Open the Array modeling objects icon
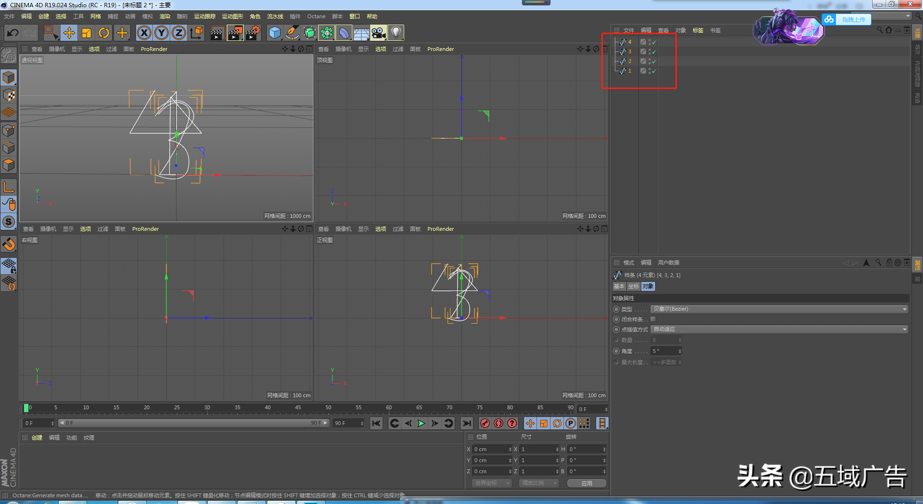Viewport: 923px width, 504px height. point(327,33)
